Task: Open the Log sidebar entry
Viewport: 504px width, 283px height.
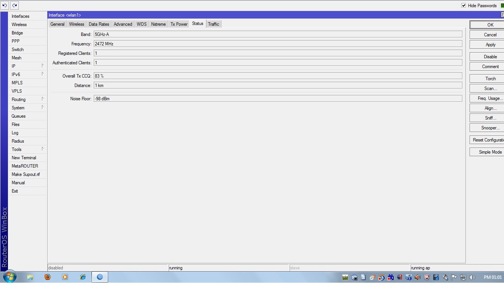Action: [27, 133]
